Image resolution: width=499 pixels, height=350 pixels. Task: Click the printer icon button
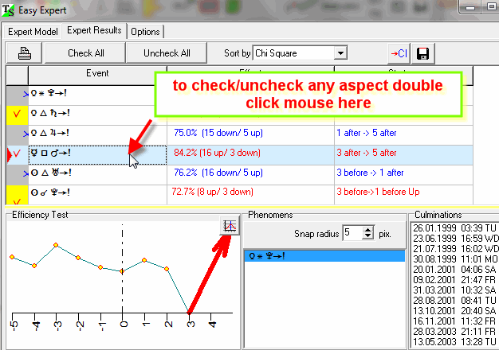pos(24,53)
